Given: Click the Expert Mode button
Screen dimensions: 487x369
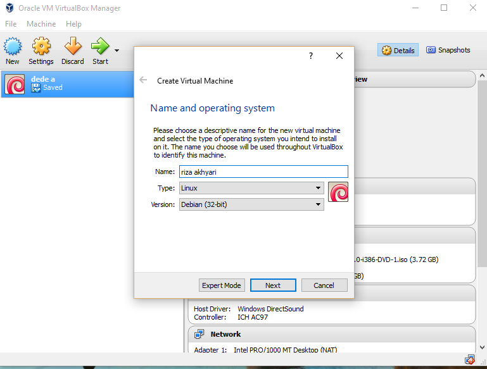Looking at the screenshot, I should click(x=222, y=285).
